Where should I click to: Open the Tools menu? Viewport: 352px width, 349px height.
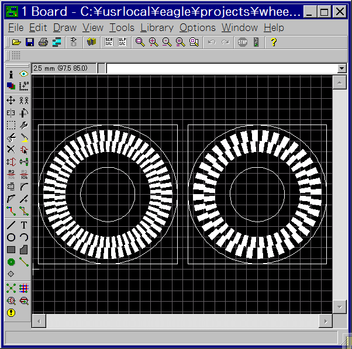(122, 27)
